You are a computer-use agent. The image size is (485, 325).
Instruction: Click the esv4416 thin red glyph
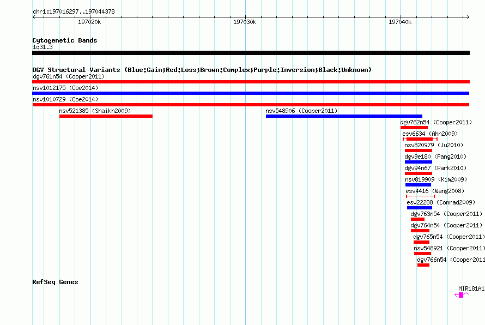tap(420, 196)
